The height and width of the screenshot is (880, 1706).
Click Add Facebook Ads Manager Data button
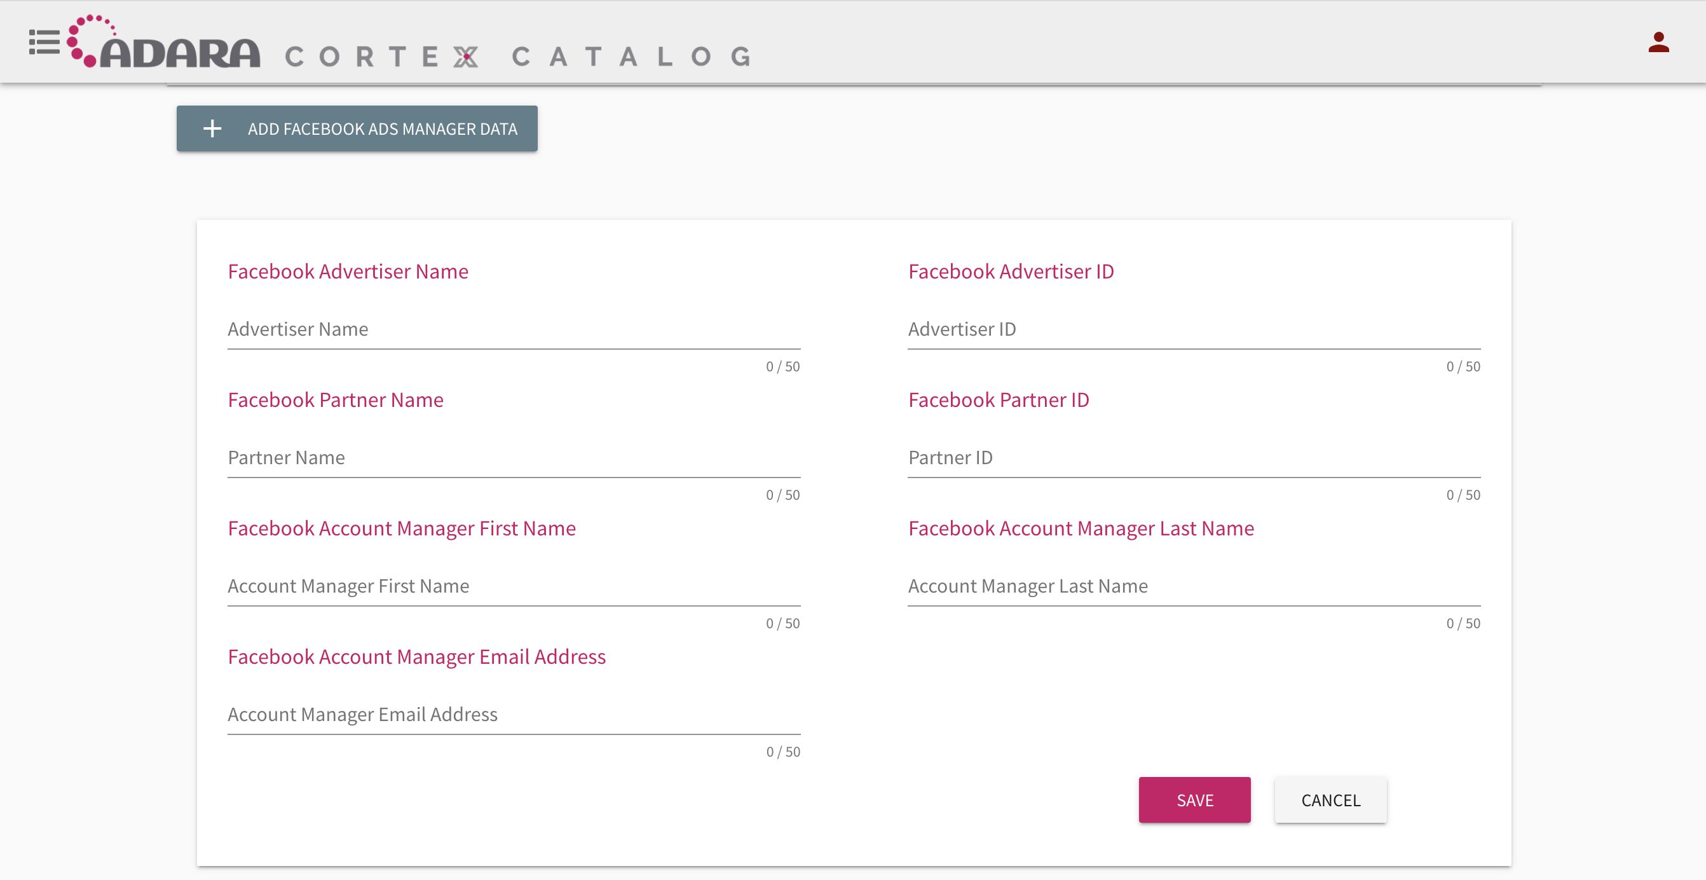pyautogui.click(x=357, y=128)
